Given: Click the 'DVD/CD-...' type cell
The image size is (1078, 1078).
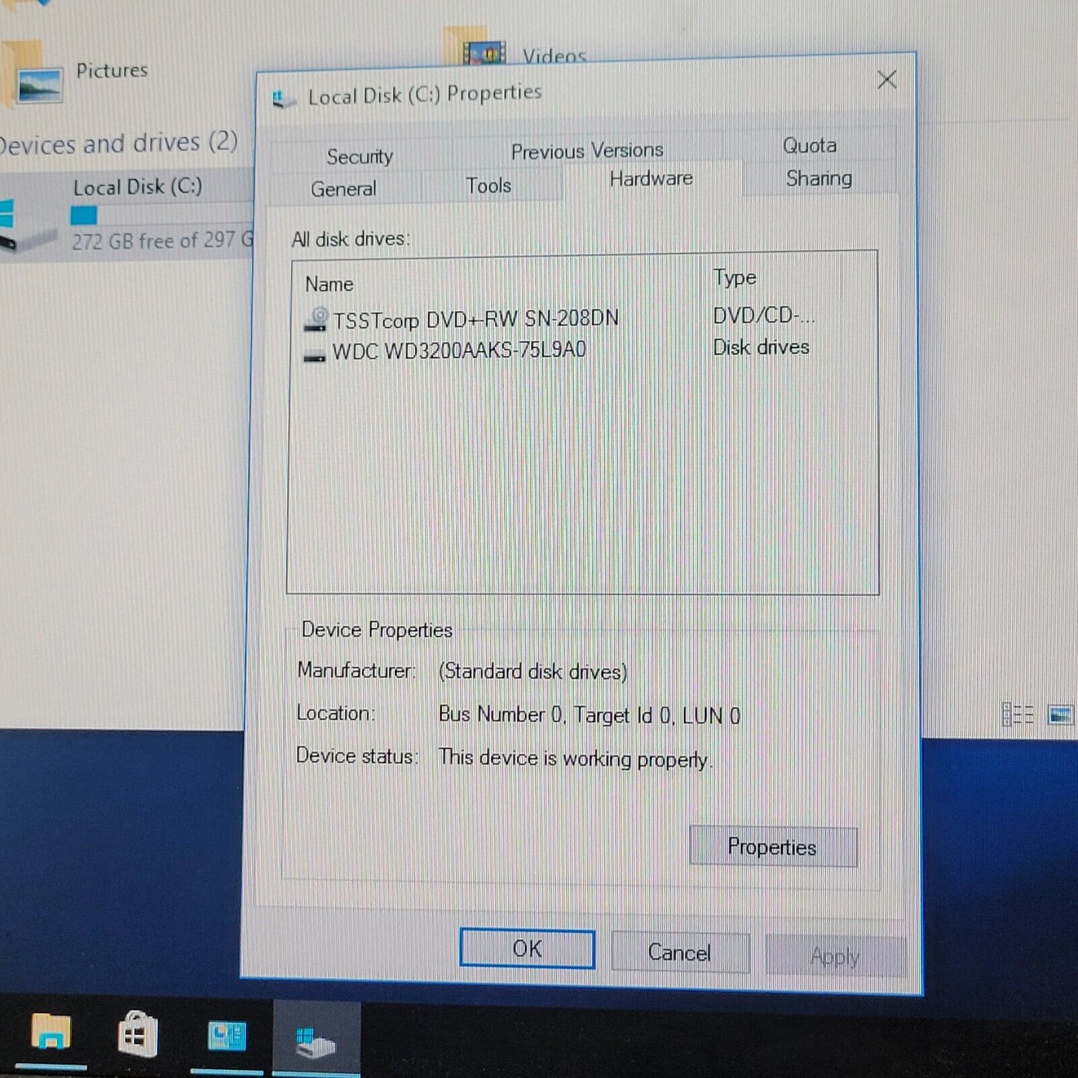Looking at the screenshot, I should point(763,315).
